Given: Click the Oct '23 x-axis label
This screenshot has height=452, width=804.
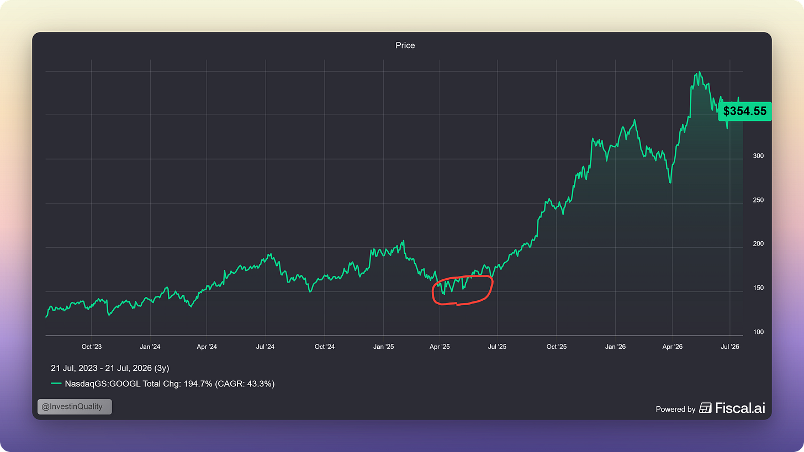Looking at the screenshot, I should [x=91, y=347].
